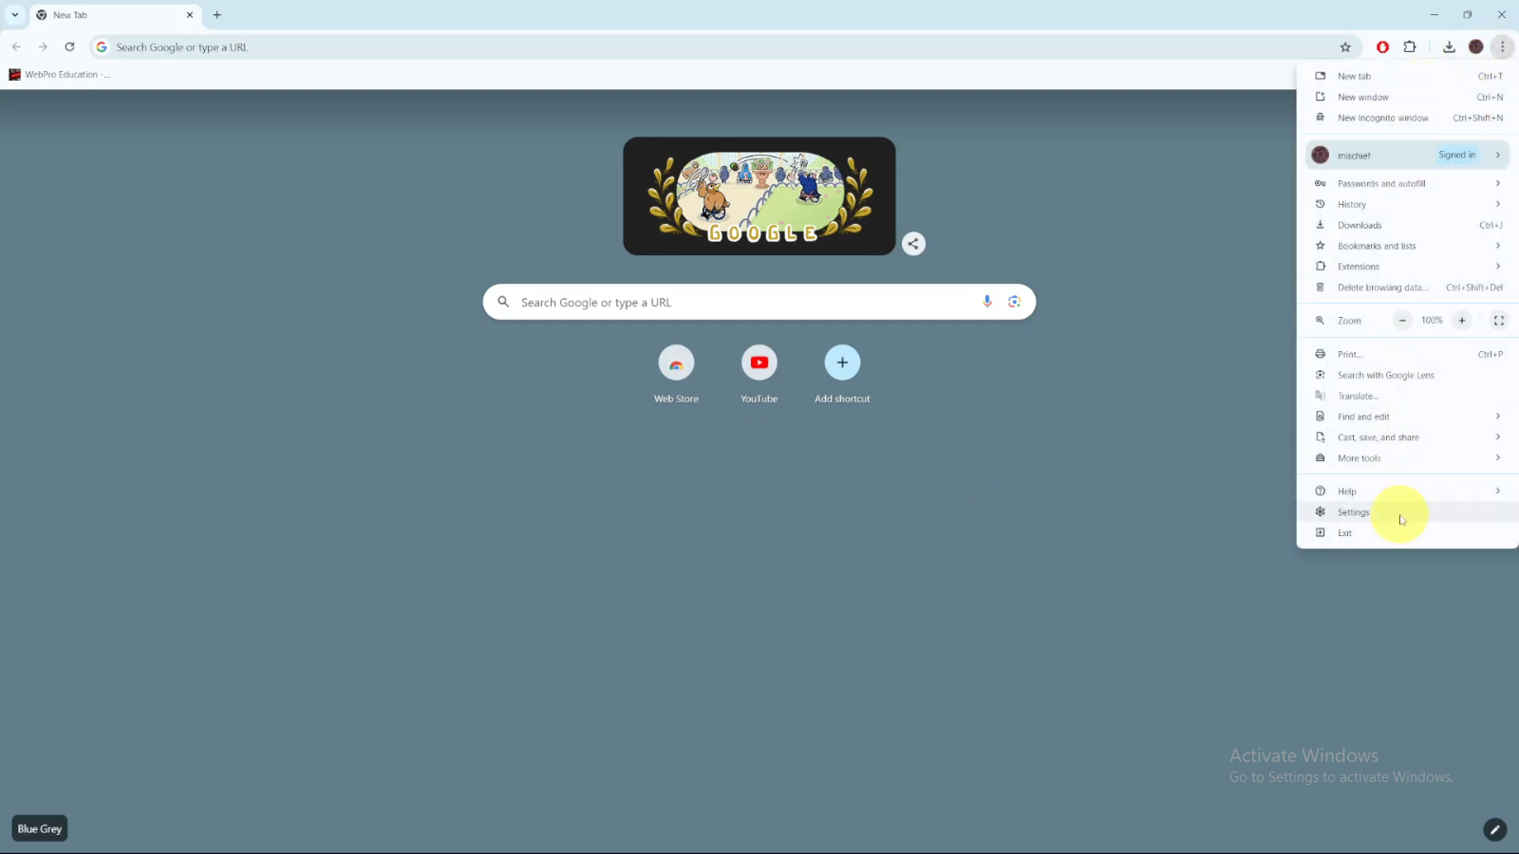
Task: Decrease zoom with minus button
Action: pyautogui.click(x=1402, y=321)
